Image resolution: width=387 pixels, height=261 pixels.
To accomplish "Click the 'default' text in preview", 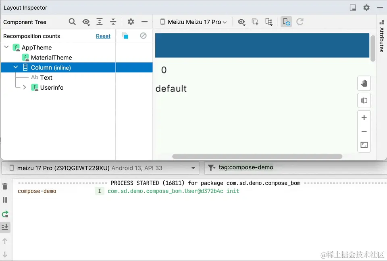I will point(171,88).
